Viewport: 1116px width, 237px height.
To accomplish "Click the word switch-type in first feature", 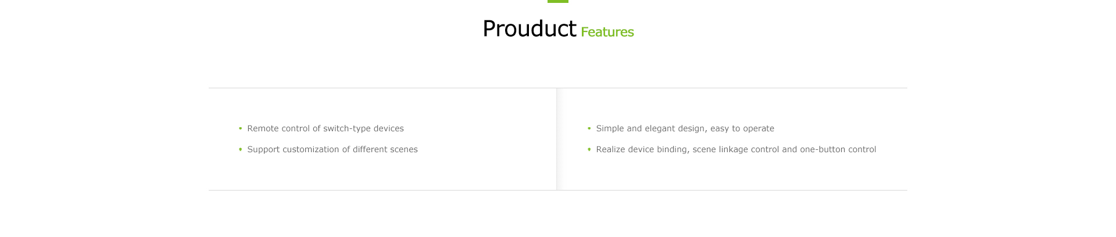I will (346, 128).
